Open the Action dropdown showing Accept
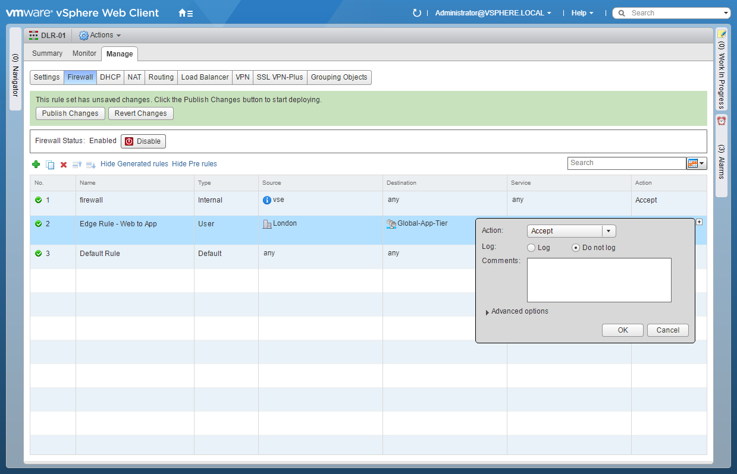 click(x=571, y=231)
